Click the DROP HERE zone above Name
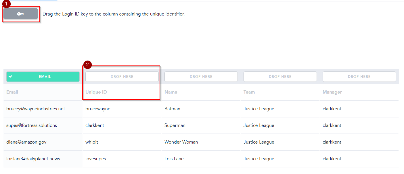 click(201, 77)
